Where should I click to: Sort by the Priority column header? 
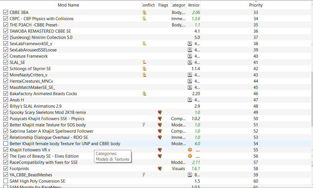coord(256,5)
